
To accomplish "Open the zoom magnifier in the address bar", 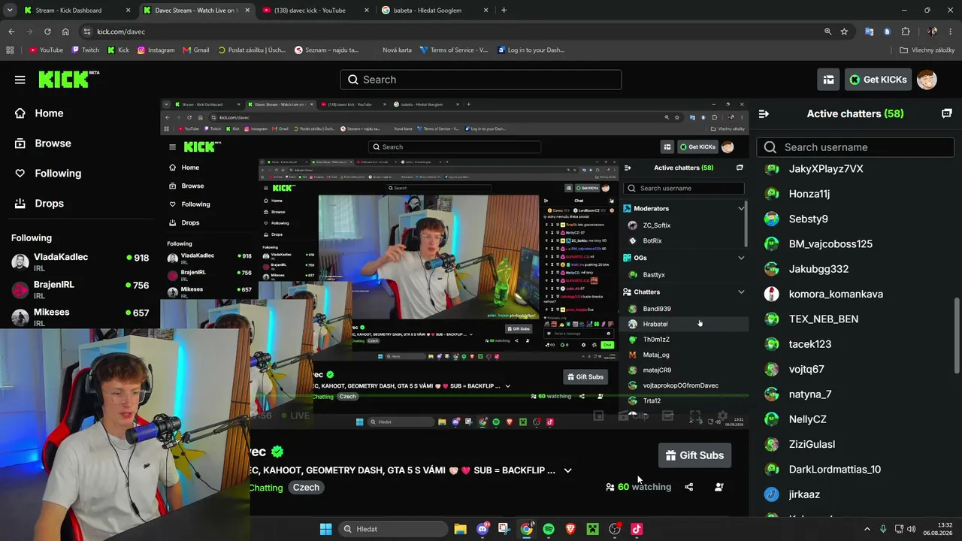I will pyautogui.click(x=827, y=32).
